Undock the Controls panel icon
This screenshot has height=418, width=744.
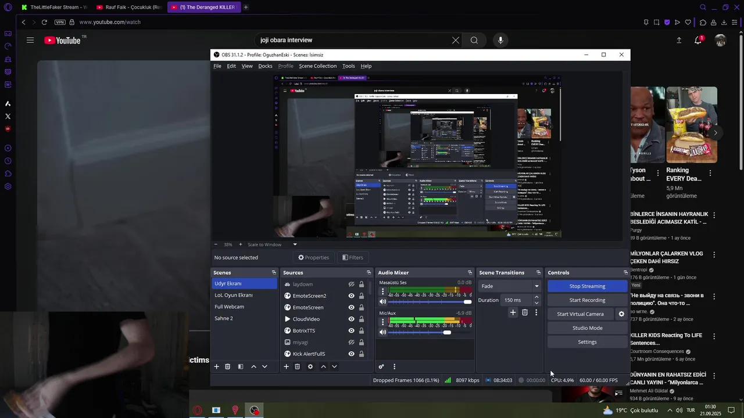625,272
